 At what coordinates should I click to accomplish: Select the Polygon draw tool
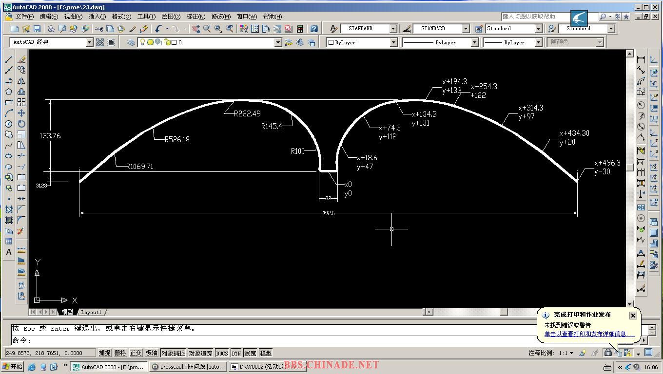coord(9,92)
